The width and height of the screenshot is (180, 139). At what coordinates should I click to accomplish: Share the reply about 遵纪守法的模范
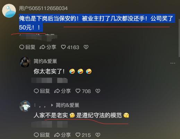62,135
